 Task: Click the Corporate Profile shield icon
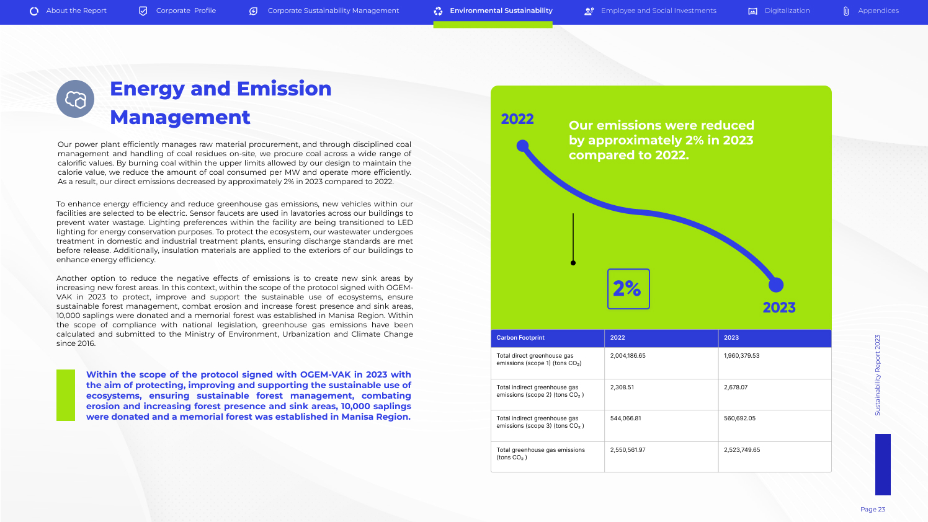(x=143, y=11)
